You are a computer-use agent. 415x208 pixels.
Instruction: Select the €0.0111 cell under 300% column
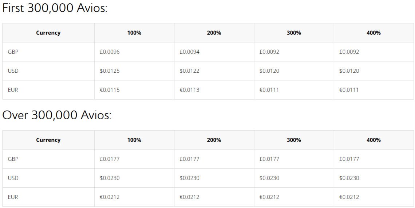pos(269,90)
